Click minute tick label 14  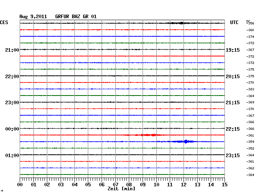(211, 185)
